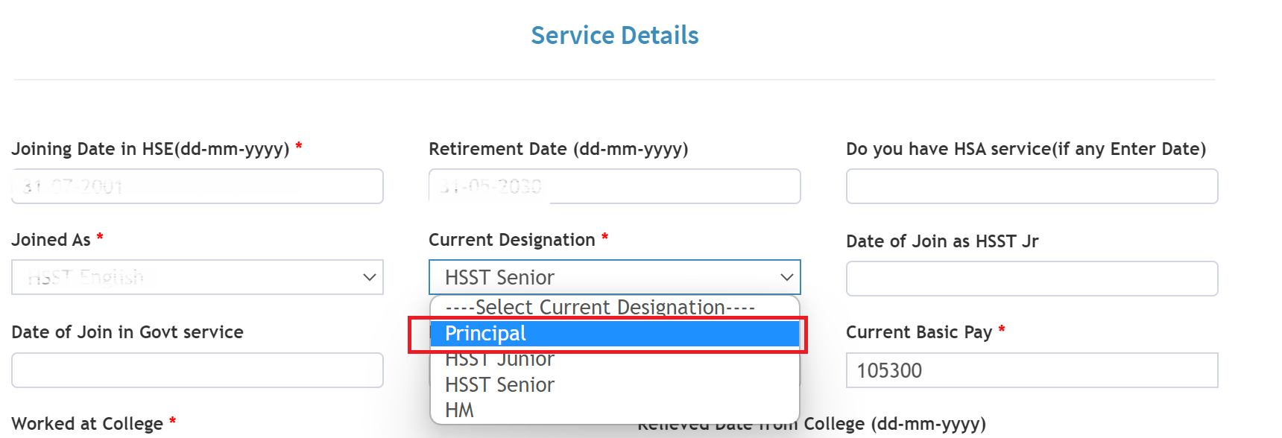Click the Joining Date in HSE label
The image size is (1282, 438).
[x=150, y=149]
